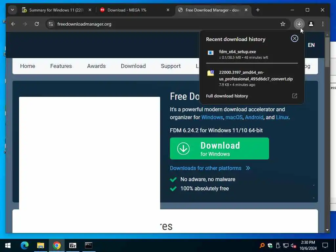Select the convert.zip download entry

click(x=252, y=78)
